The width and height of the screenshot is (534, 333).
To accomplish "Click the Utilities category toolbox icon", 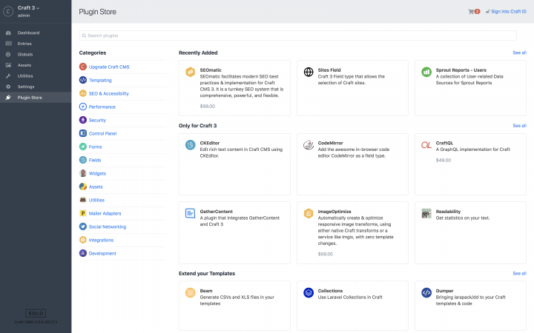I will [83, 200].
